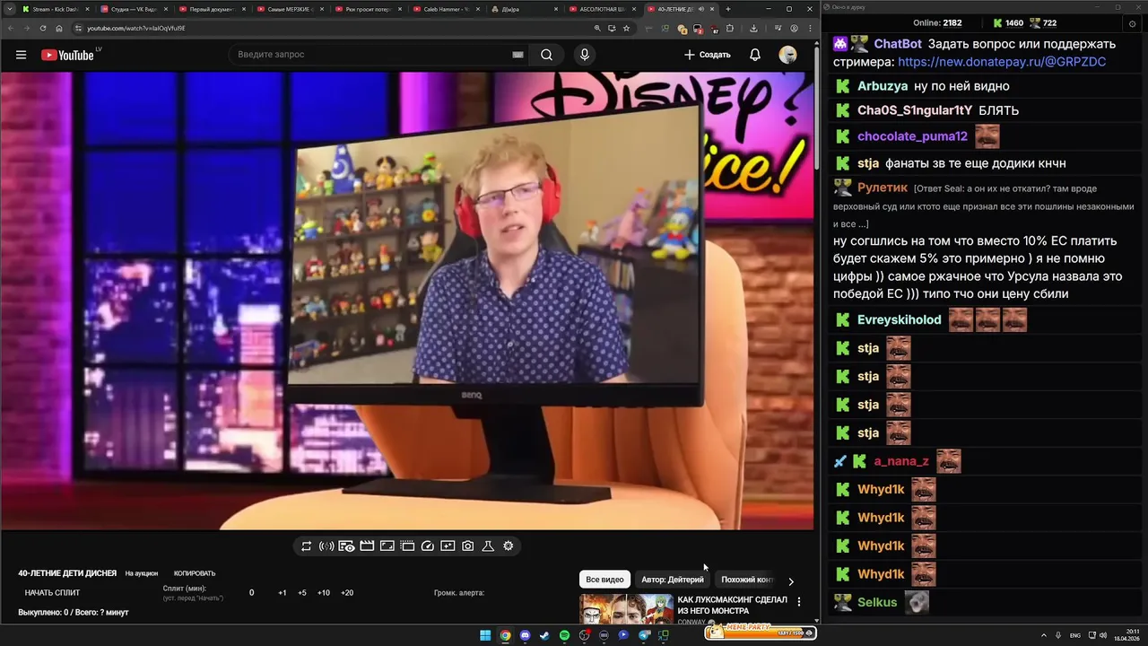Open playback speed gauge icon
Viewport: 1148px width, 646px height.
pyautogui.click(x=428, y=546)
